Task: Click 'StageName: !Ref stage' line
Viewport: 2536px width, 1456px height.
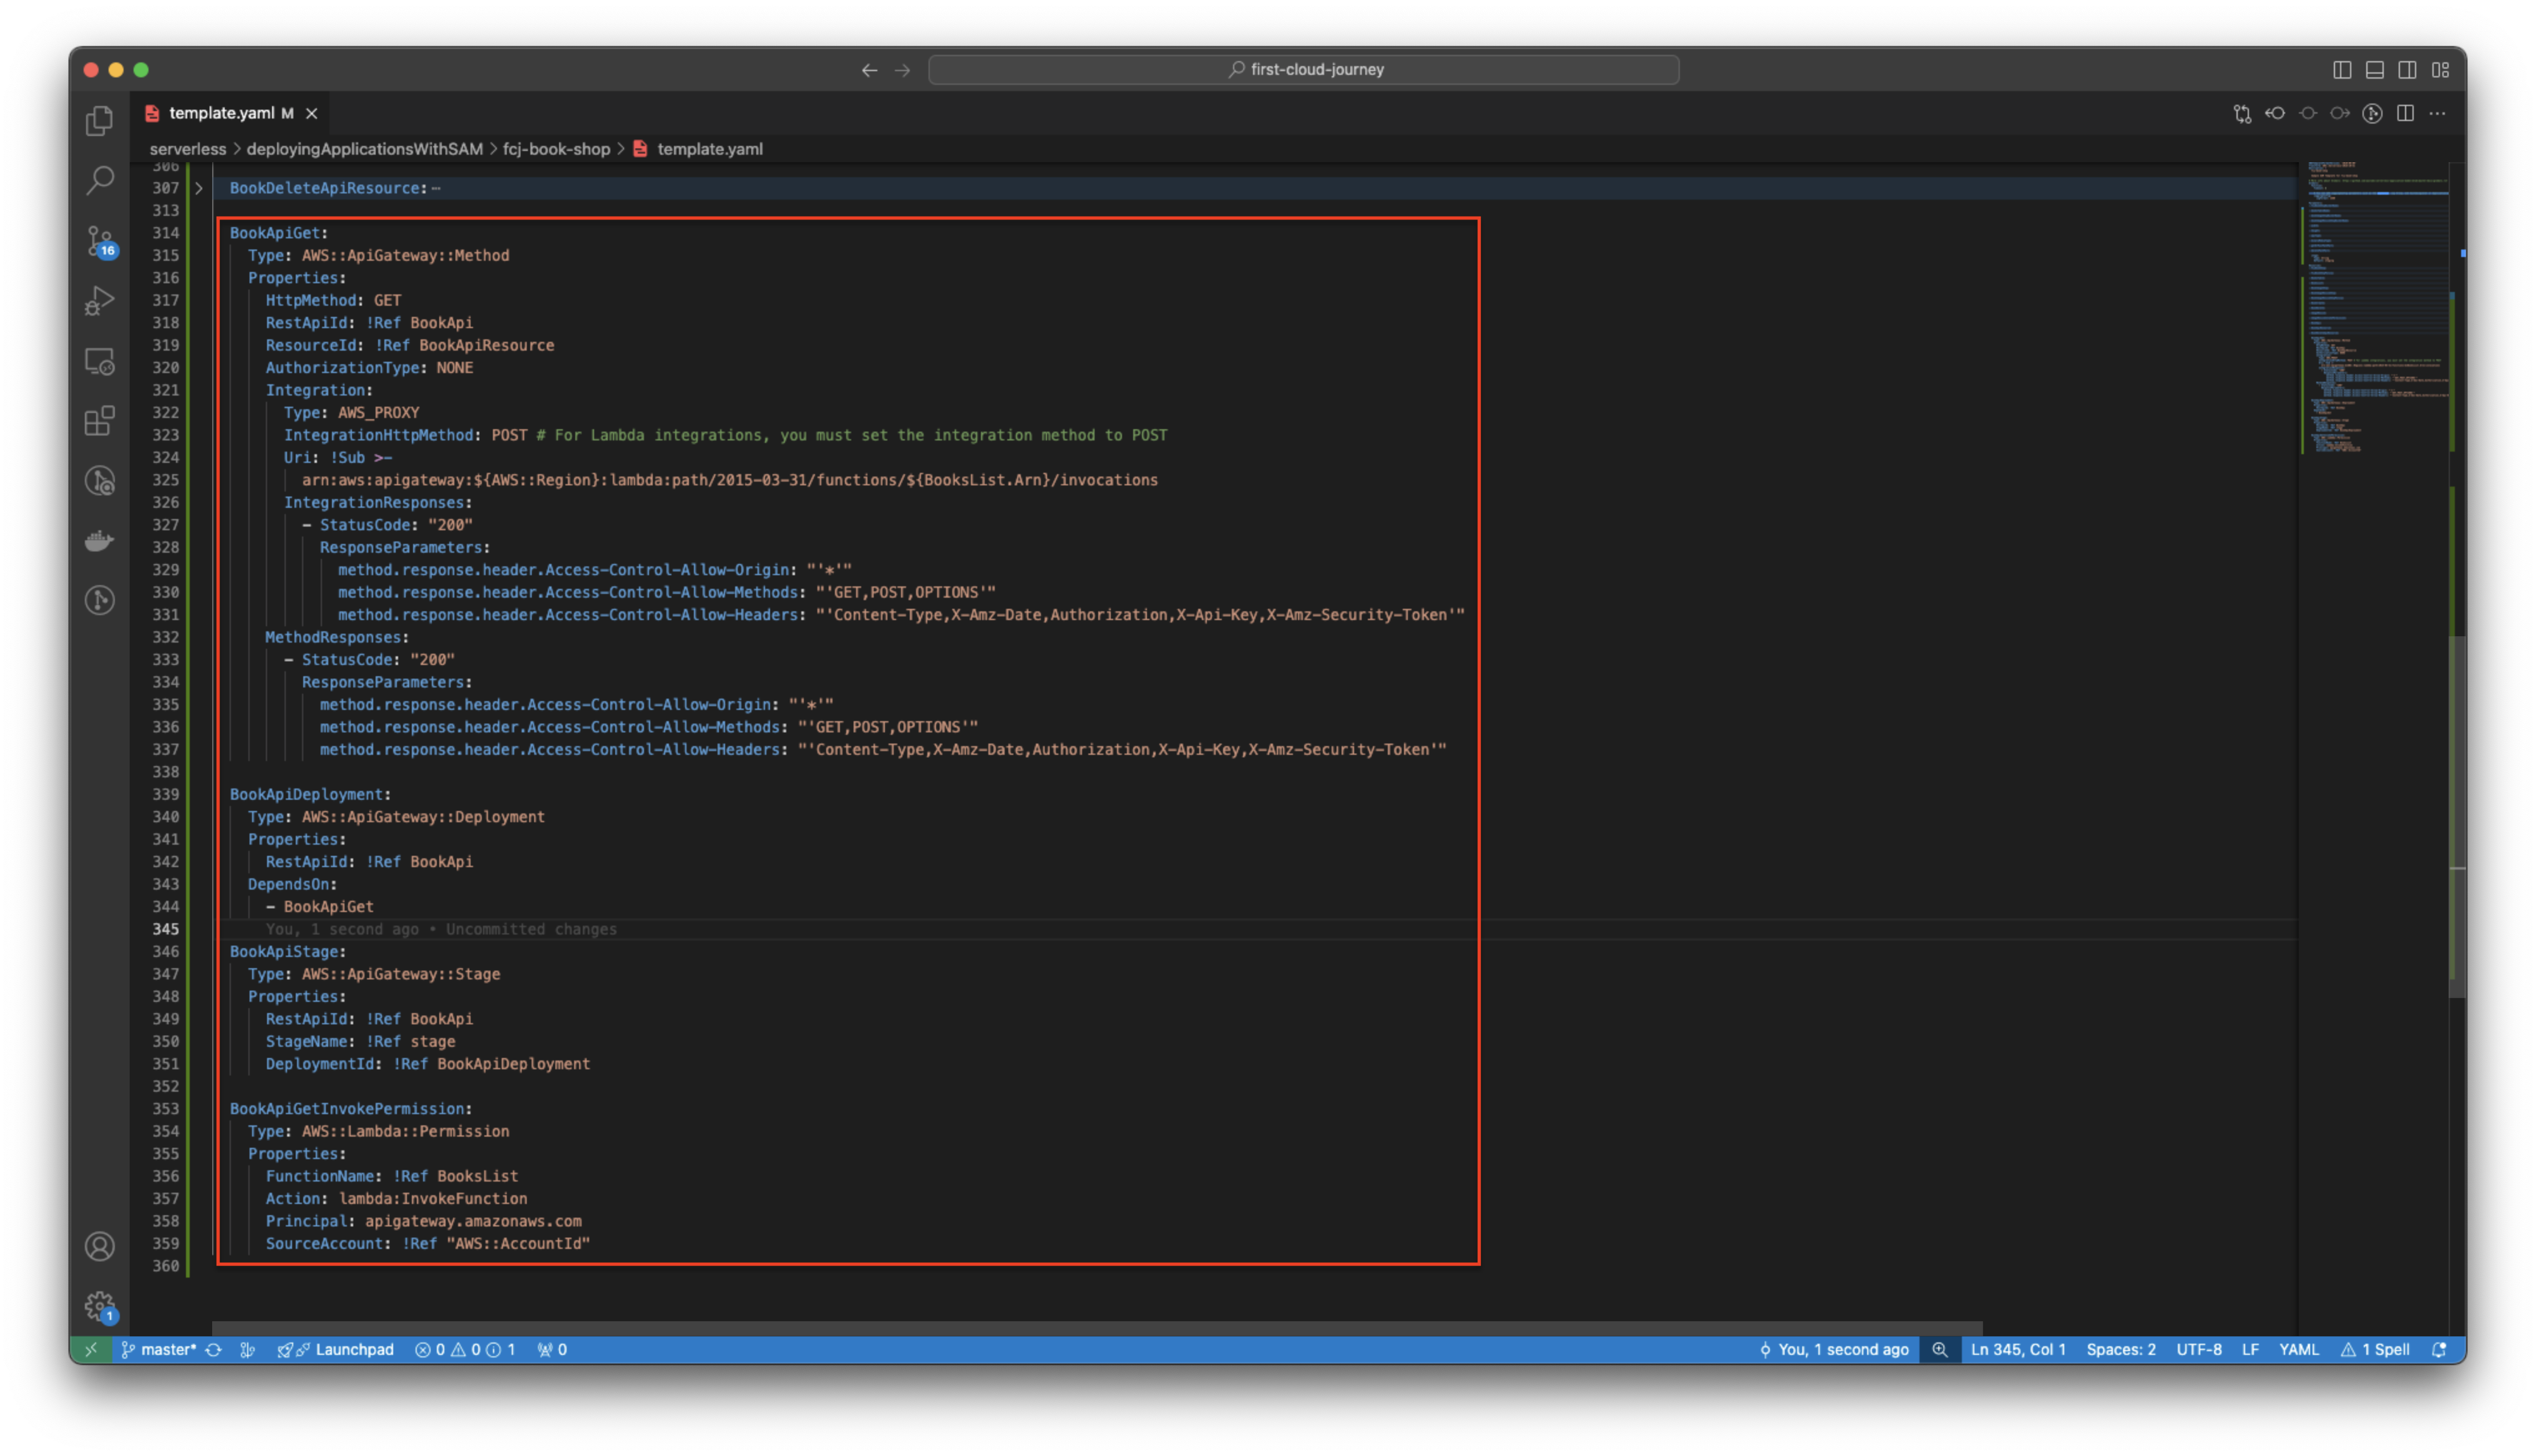Action: click(x=360, y=1041)
